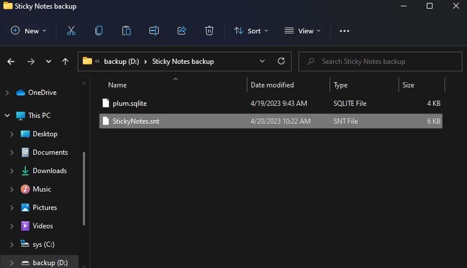This screenshot has height=268, width=467.
Task: Open the View layout menu
Action: (x=303, y=30)
